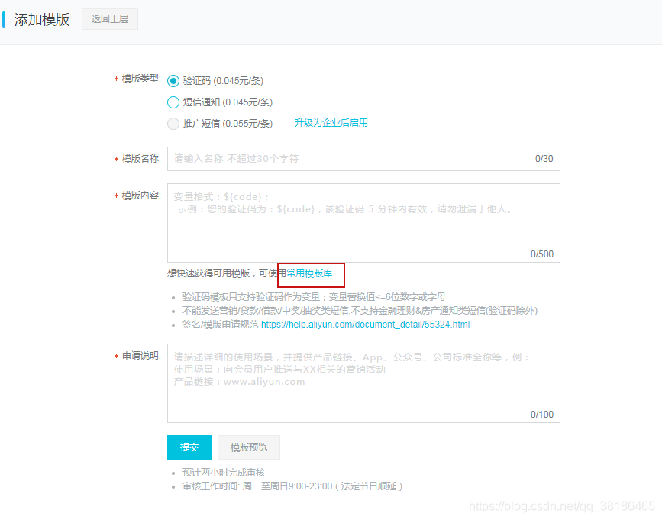This screenshot has width=662, height=520.
Task: Select the 推广短信 template type
Action: 174,123
